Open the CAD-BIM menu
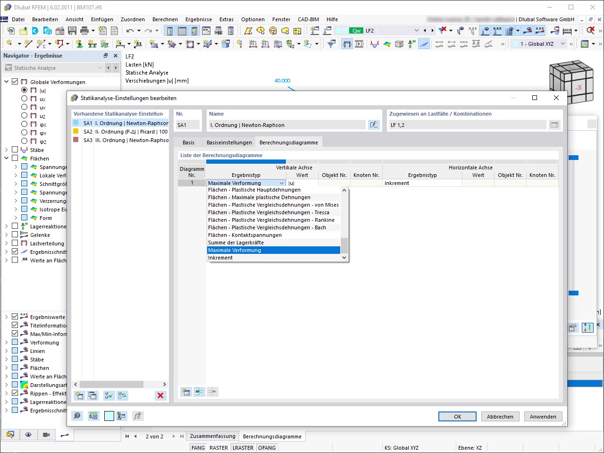 coord(308,19)
